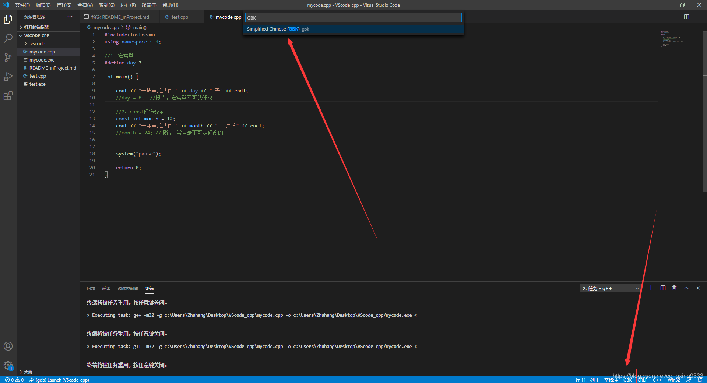The image size is (707, 383).
Task: Open the feedback icon in status bar
Action: [688, 380]
